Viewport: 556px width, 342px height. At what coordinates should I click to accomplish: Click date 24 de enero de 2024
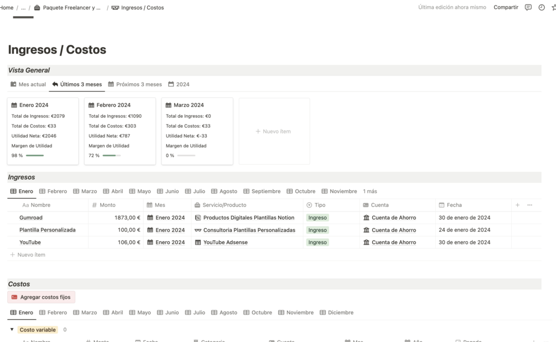pos(465,230)
